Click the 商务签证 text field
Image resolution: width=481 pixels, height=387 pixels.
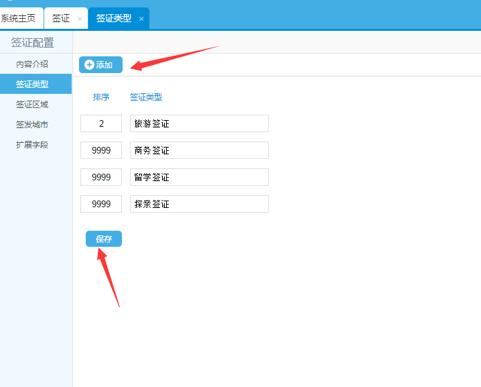(199, 150)
